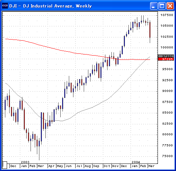
Task: Close the DJI chart window
Action: click(x=170, y=6)
